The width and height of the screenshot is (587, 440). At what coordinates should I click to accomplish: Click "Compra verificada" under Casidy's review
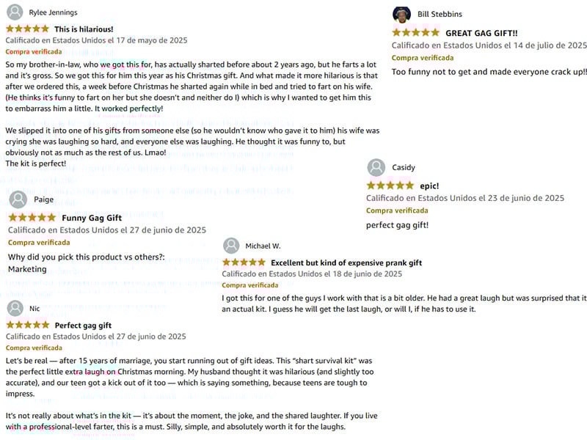397,210
